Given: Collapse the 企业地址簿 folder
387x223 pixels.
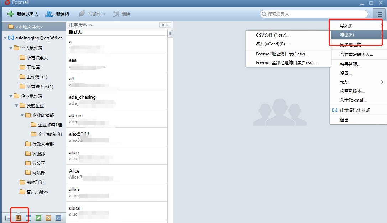Looking at the screenshot, I should pyautogui.click(x=11, y=96).
